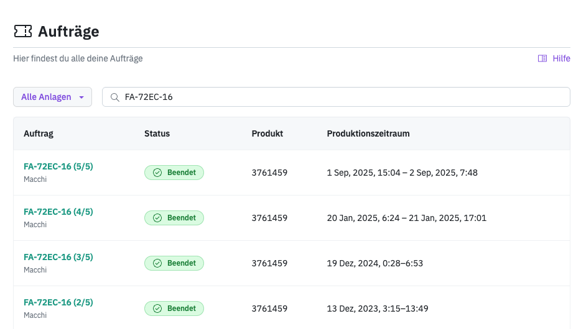Open order FA-72EC-16 (5/5)

coord(58,166)
